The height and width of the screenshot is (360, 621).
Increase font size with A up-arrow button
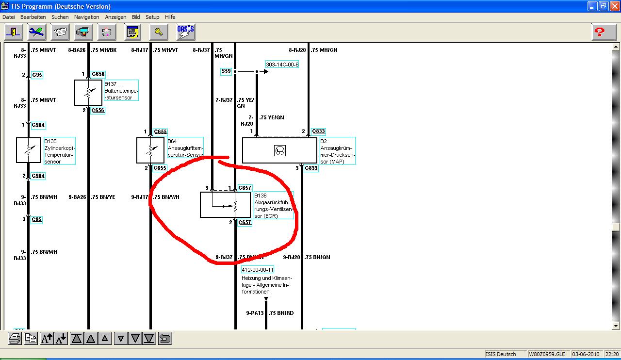coord(47,338)
